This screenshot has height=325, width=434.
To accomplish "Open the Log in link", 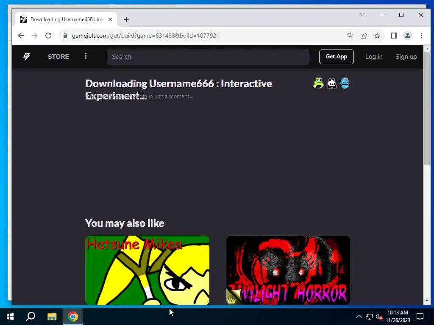I will (x=374, y=57).
